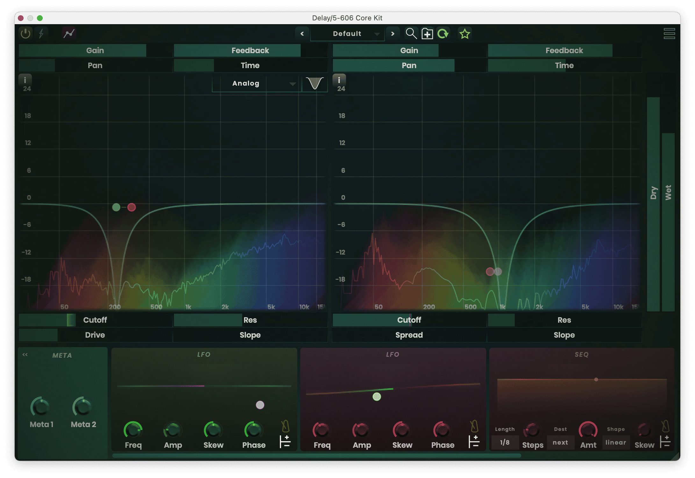Open the hamburger menu at top right
This screenshot has height=478, width=695.
pyautogui.click(x=669, y=34)
